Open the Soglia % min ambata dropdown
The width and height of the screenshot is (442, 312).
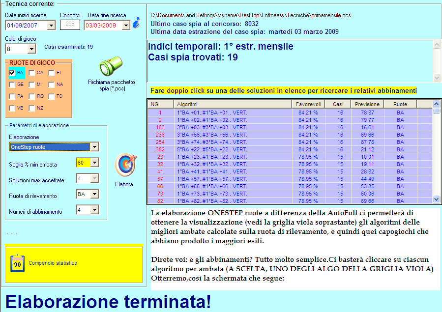point(94,163)
